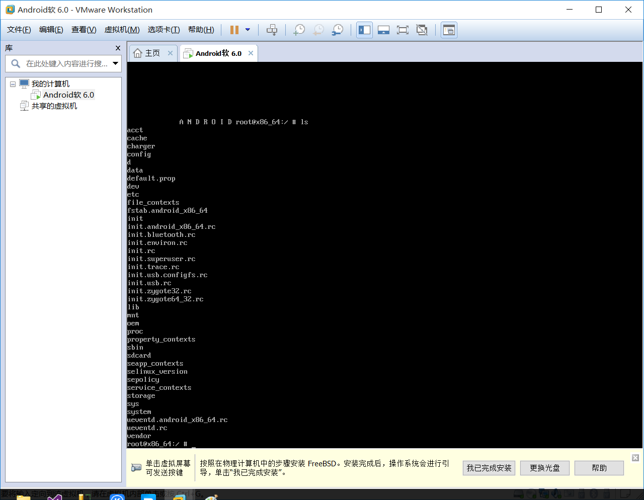
Task: Click the 我已完成安装 button
Action: 489,468
